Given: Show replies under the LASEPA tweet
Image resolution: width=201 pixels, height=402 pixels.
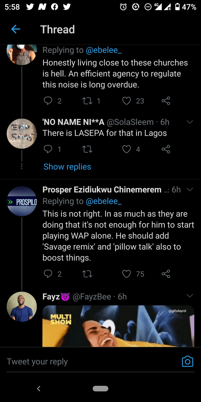Looking at the screenshot, I should click(x=67, y=167).
